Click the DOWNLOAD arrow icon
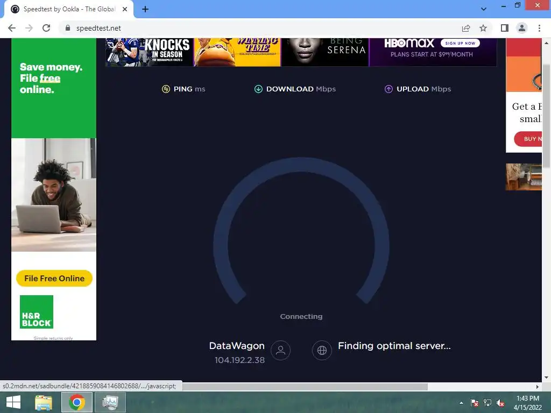Screen dimensions: 551x413 click(258, 89)
